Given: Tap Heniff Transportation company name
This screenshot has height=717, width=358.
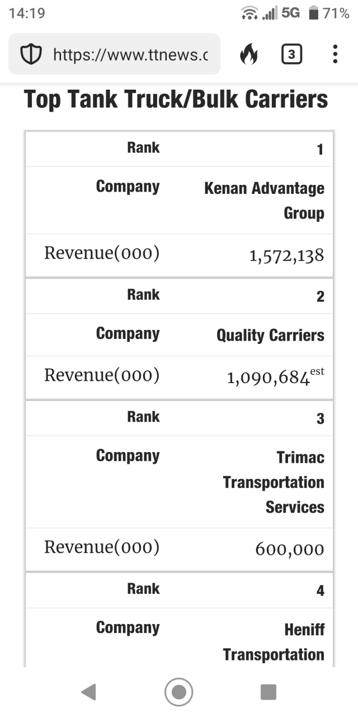Looking at the screenshot, I should 274,641.
